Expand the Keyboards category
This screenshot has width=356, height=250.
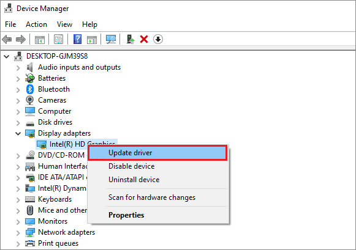(18, 200)
